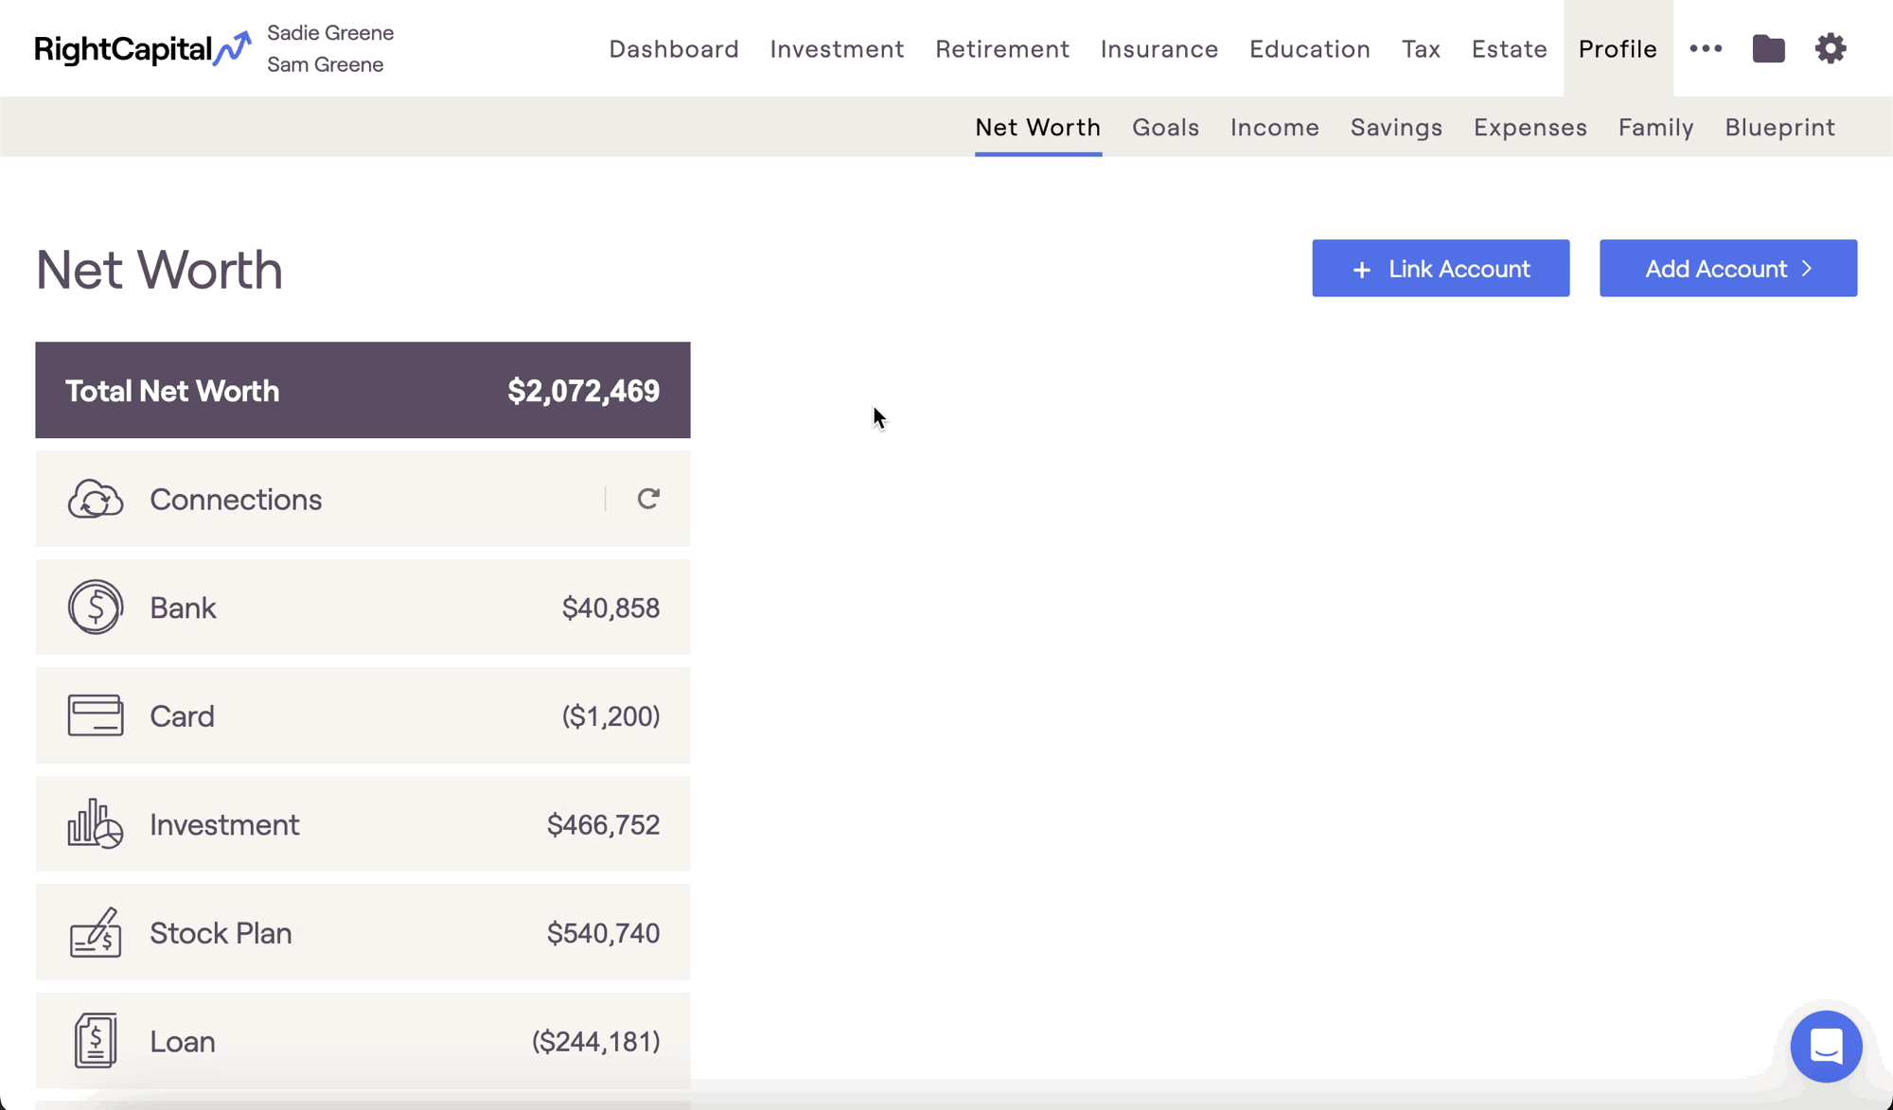Expand the three-dots more menu
Image resolution: width=1893 pixels, height=1110 pixels.
pyautogui.click(x=1706, y=48)
